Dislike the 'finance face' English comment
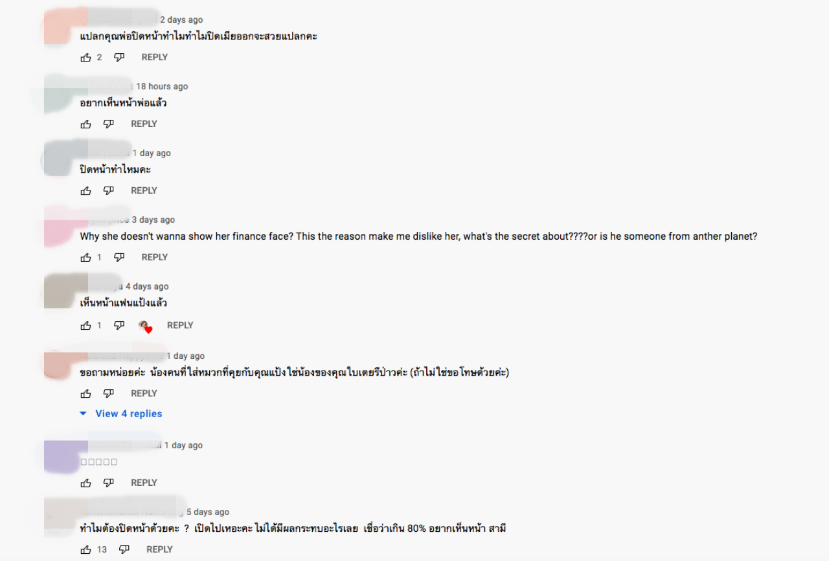 coord(119,258)
